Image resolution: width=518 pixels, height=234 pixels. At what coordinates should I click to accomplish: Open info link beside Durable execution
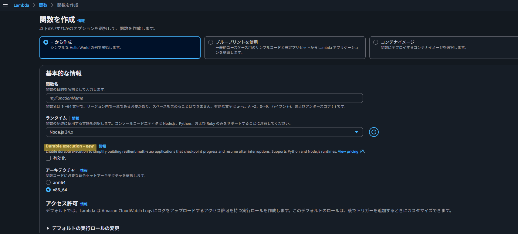pyautogui.click(x=102, y=146)
